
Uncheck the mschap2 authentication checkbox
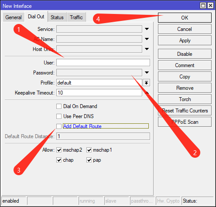(59, 150)
